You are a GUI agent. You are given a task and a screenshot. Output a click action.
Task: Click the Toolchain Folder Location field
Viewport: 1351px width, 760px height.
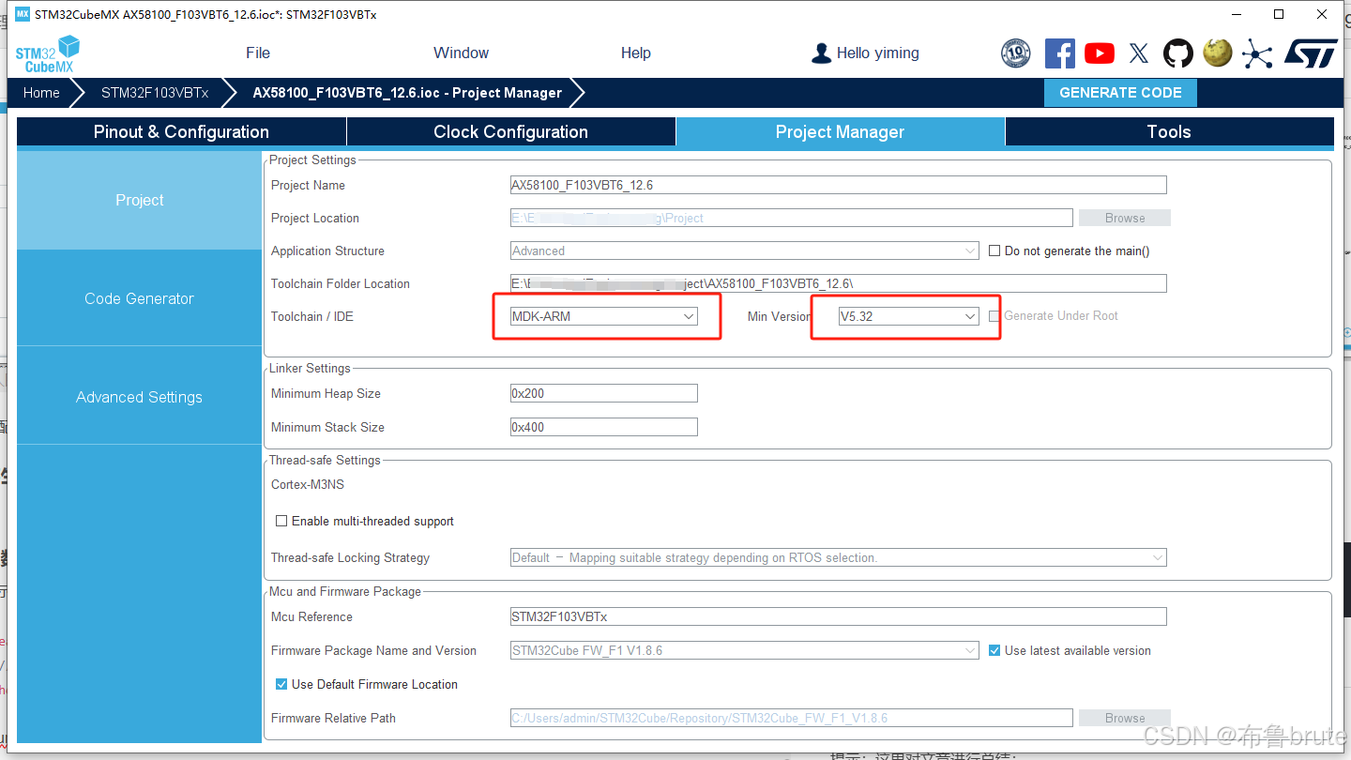pos(839,283)
